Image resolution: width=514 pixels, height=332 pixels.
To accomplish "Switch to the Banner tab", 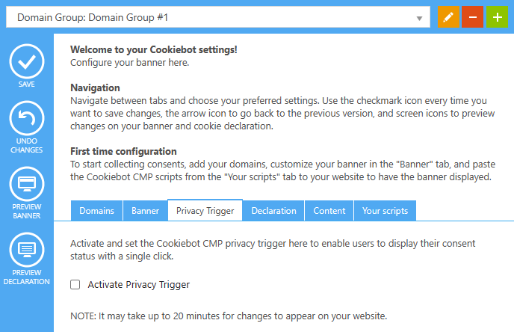I will (145, 211).
